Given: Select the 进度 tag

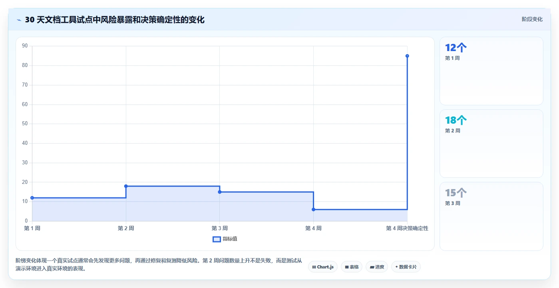Looking at the screenshot, I should click(377, 267).
